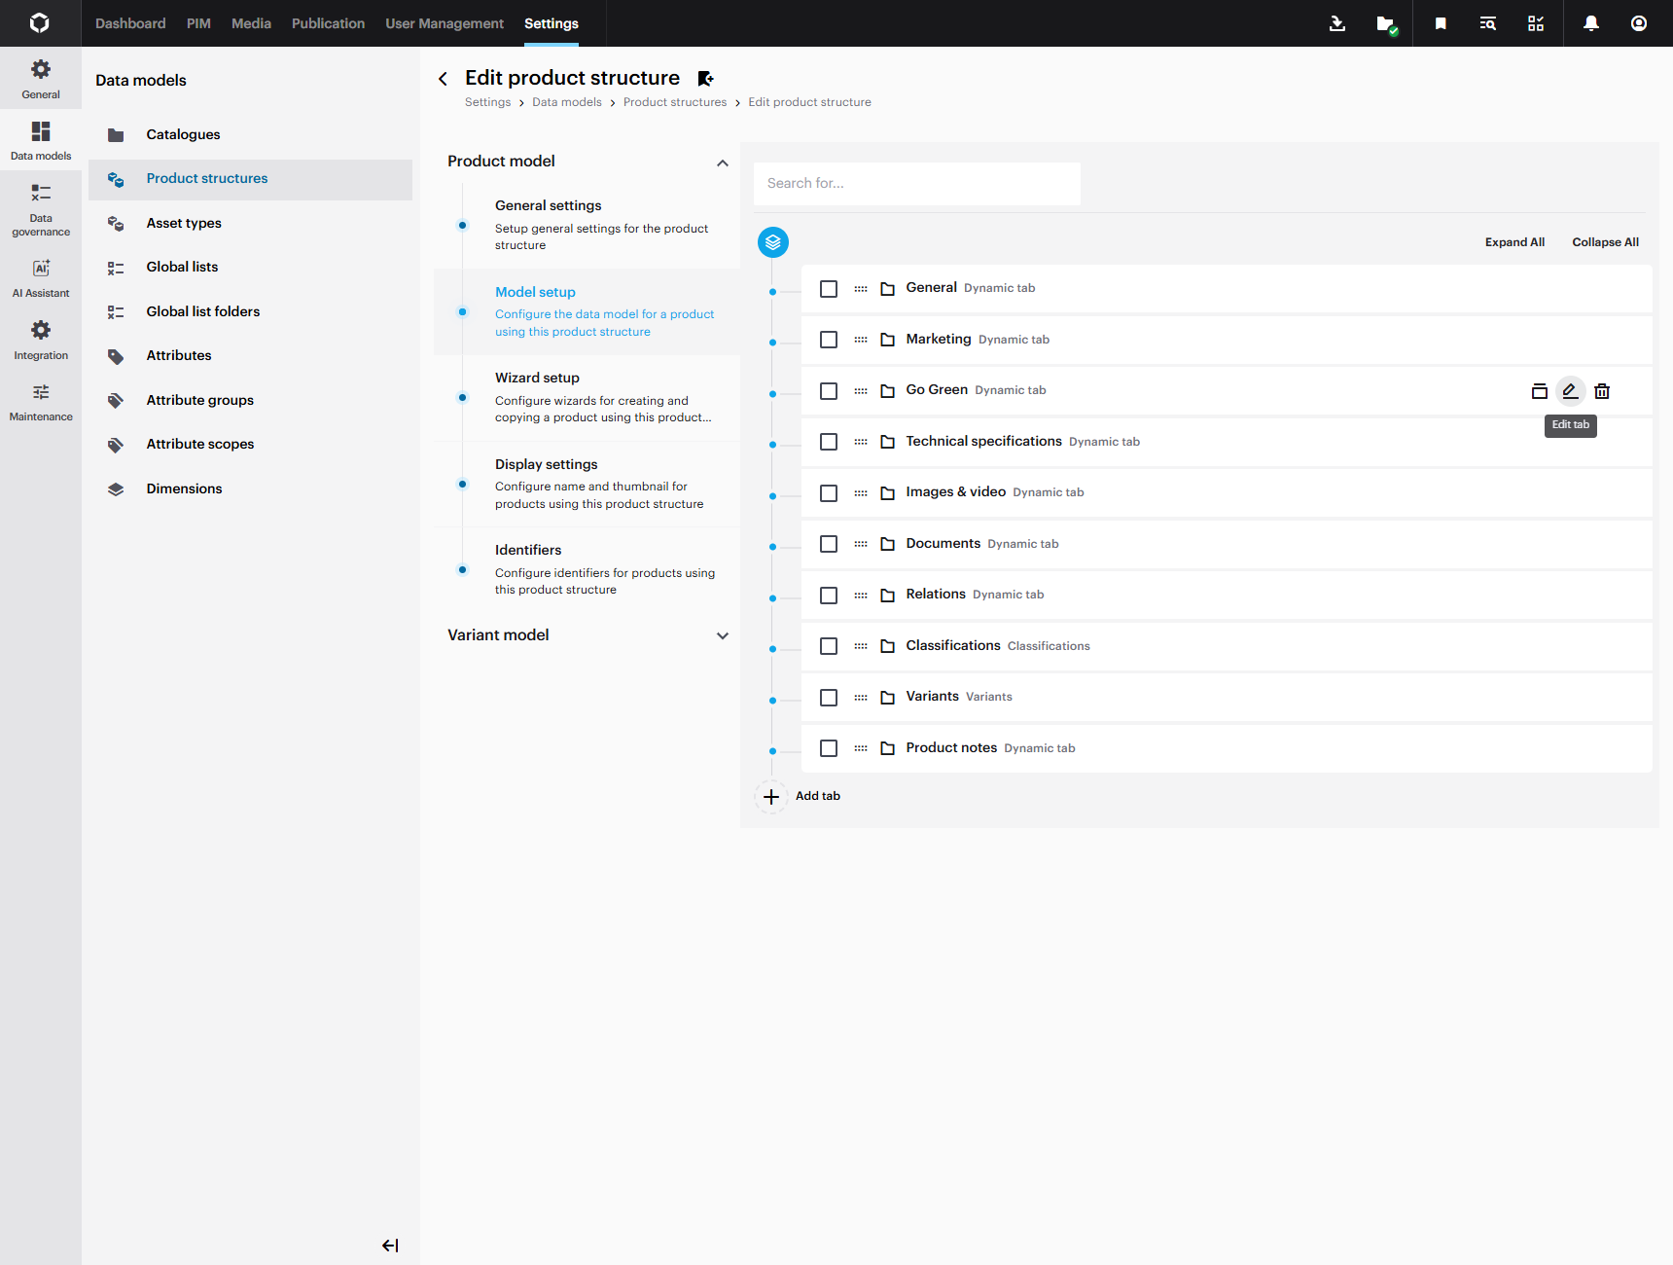Viewport: 1673px width, 1265px height.
Task: Check the General tab checkbox
Action: [x=829, y=289]
